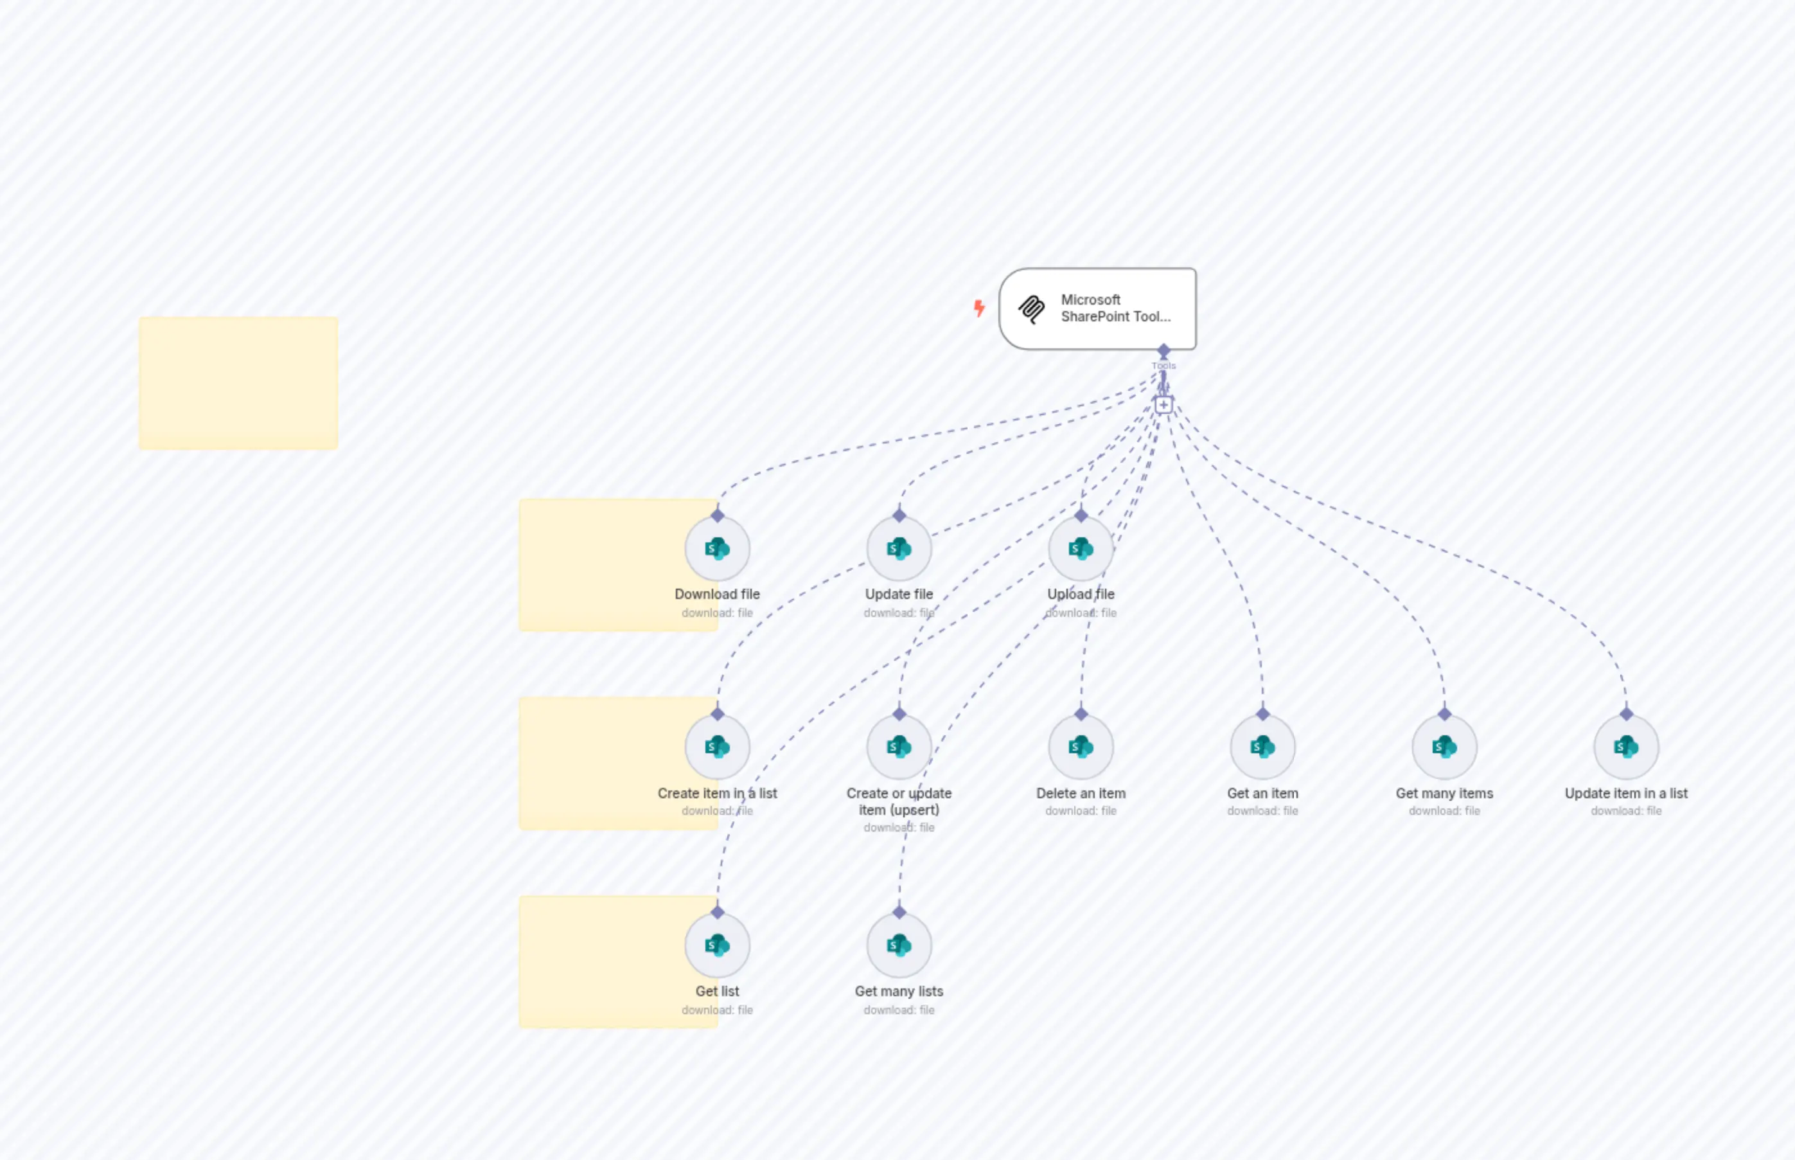Select the Update item in a list node

click(x=1625, y=747)
